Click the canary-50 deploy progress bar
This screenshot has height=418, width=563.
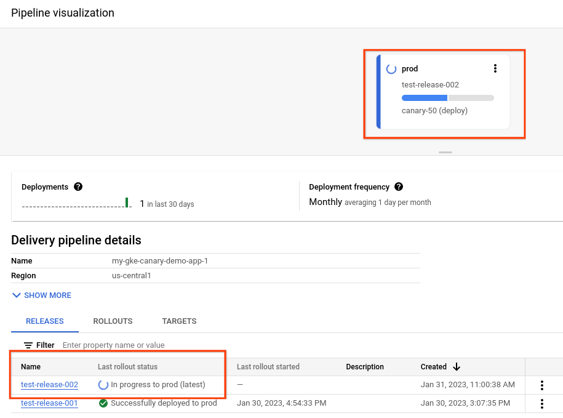pyautogui.click(x=447, y=97)
